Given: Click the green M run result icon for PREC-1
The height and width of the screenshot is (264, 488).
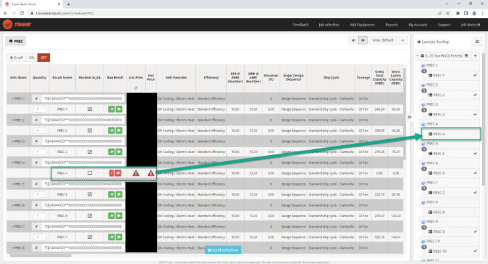Looking at the screenshot, I should point(111,110).
